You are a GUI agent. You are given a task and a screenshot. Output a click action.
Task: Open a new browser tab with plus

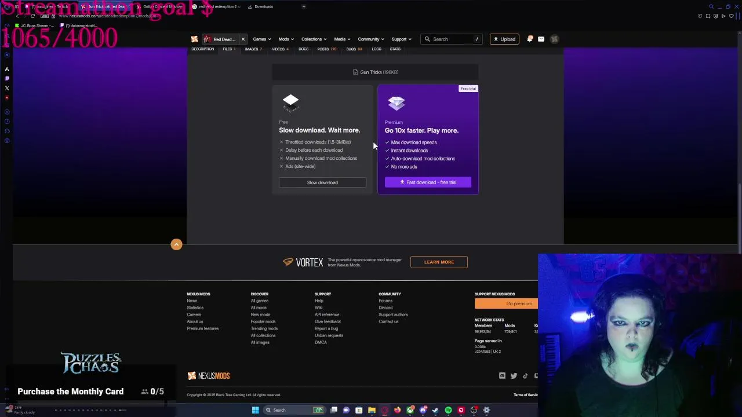point(304,6)
